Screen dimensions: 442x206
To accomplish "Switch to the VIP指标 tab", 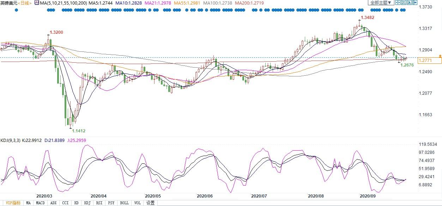I will point(13,203).
